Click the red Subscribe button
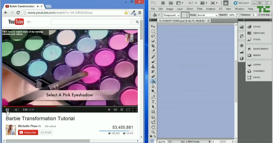273x143 pixels. (x=28, y=132)
